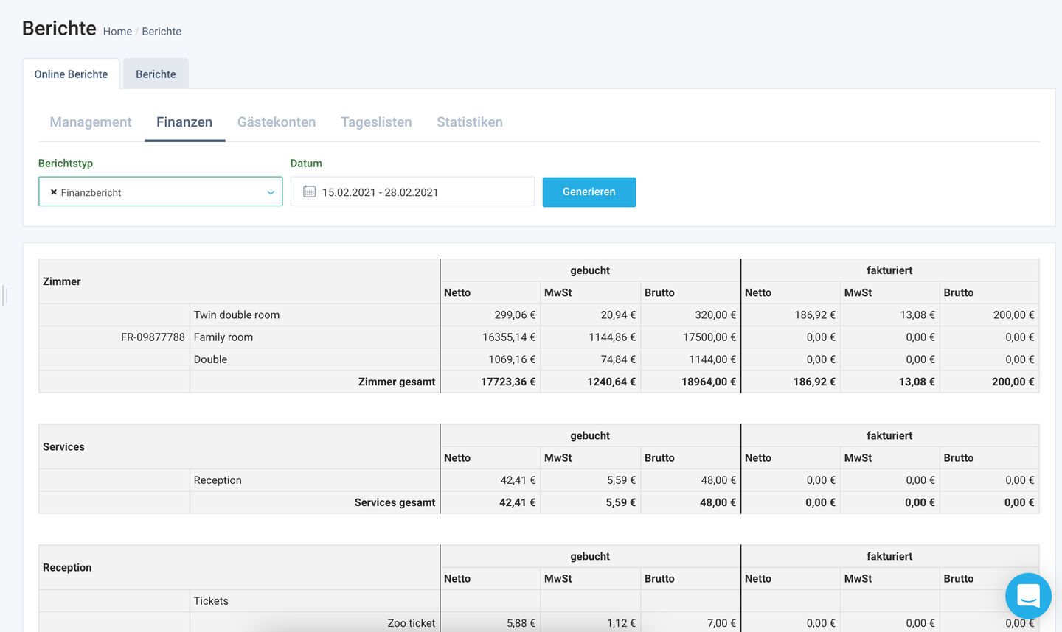Click the Zimmer table header

pos(62,281)
